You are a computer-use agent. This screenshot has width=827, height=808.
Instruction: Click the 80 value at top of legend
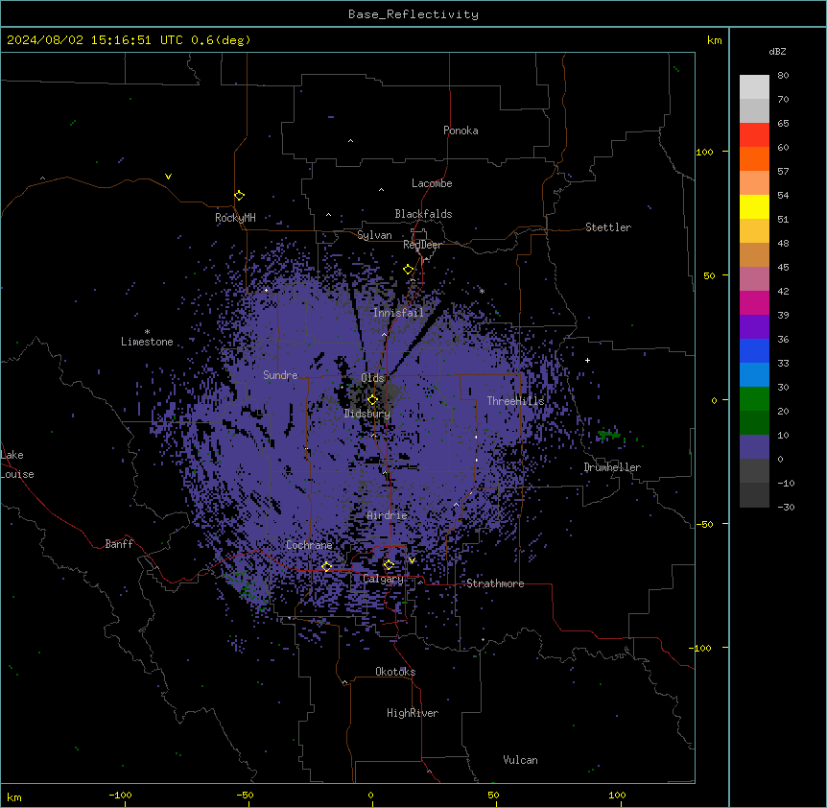click(783, 76)
